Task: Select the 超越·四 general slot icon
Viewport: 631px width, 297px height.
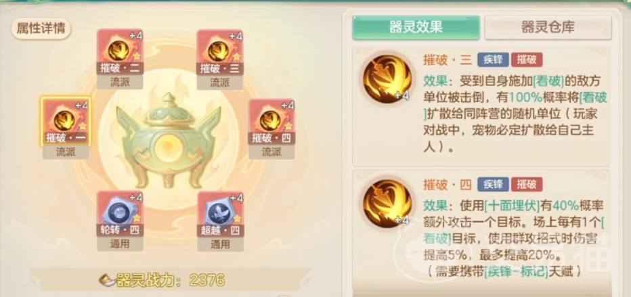Action: (x=220, y=214)
